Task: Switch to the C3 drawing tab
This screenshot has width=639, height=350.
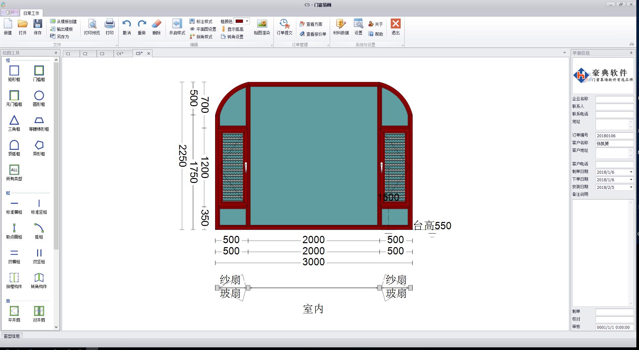Action: pos(102,54)
